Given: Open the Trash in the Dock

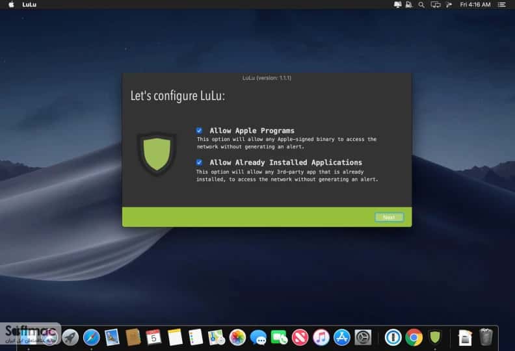Looking at the screenshot, I should click(486, 337).
